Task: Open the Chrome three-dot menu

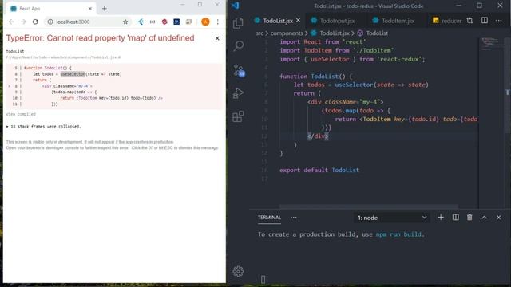Action: (218, 22)
